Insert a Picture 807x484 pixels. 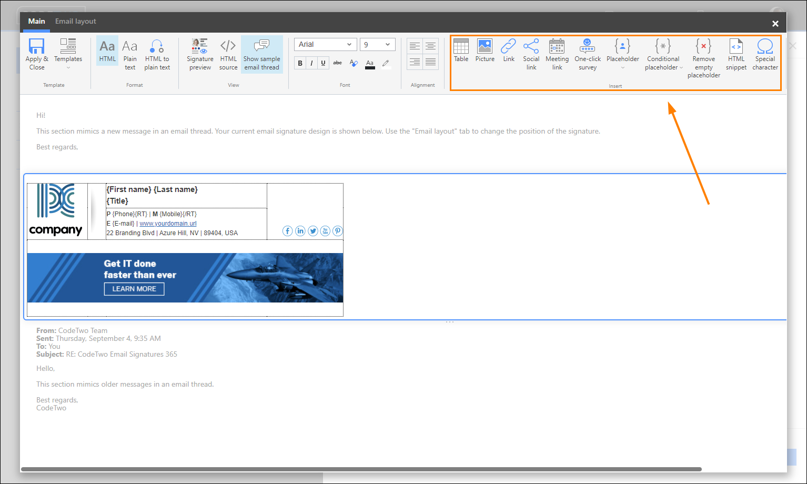pyautogui.click(x=485, y=51)
